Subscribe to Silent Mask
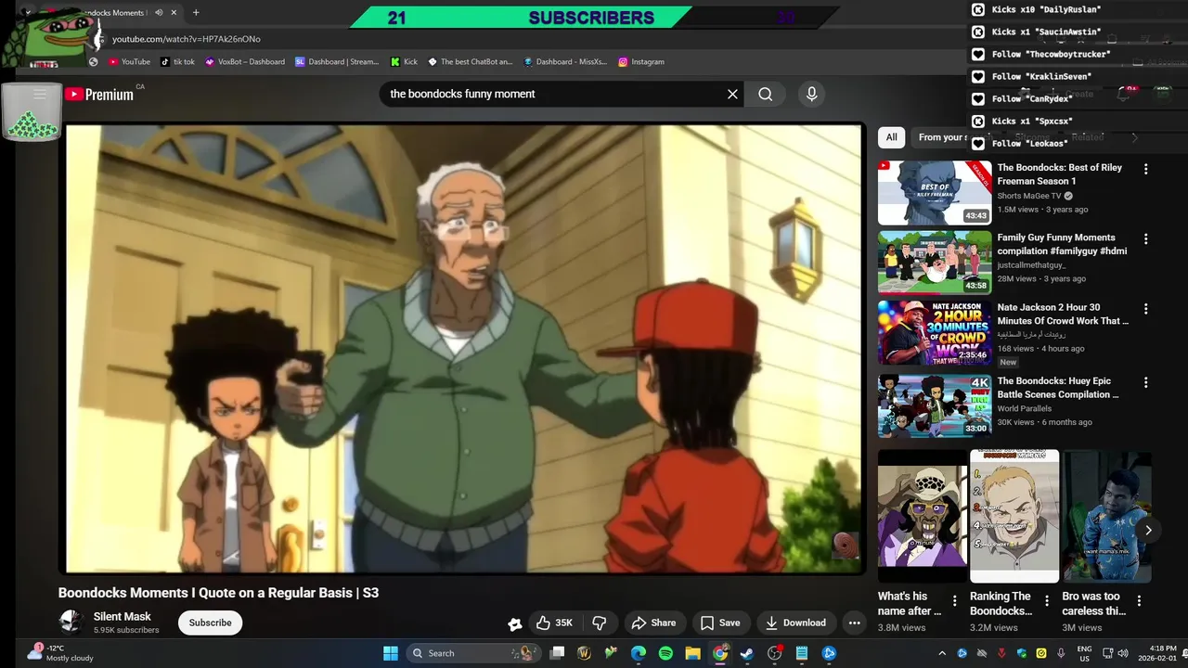Image resolution: width=1188 pixels, height=668 pixels. coord(211,623)
